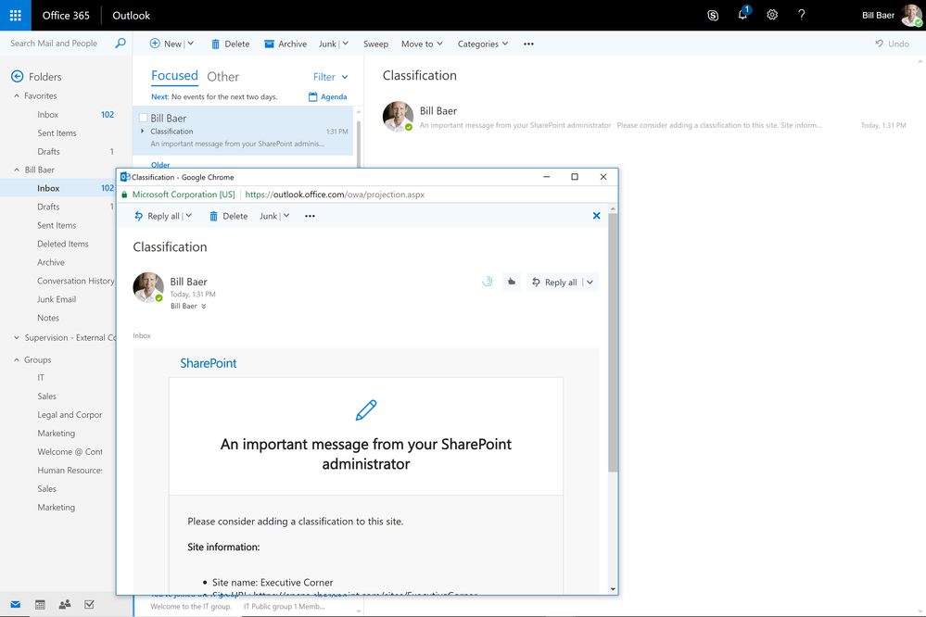Close reading pane with blue X
The image size is (926, 617).
pos(596,216)
